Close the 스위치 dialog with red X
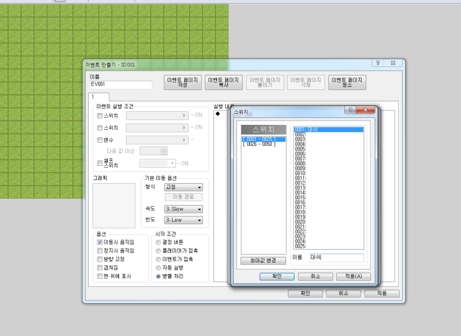461x336 pixels. pyautogui.click(x=365, y=110)
